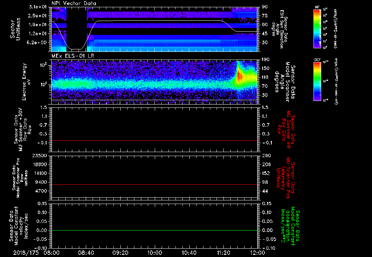The width and height of the screenshot is (372, 257).
Task: Click the NF flux color bar
Action: [x=317, y=28]
